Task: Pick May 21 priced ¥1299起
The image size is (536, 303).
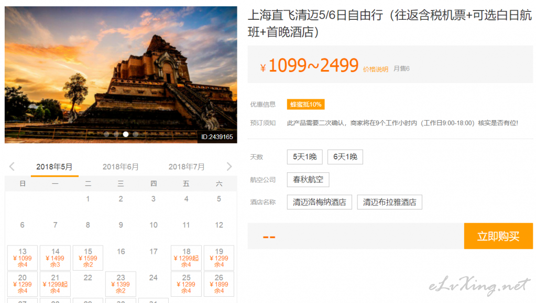Action: [x=56, y=284]
